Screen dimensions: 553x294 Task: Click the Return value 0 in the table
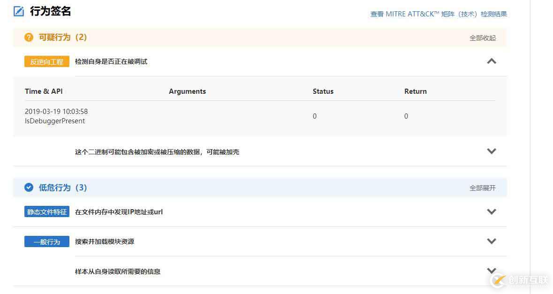point(406,116)
